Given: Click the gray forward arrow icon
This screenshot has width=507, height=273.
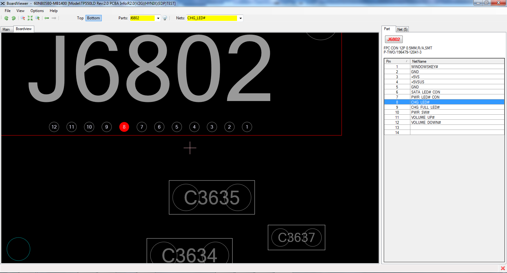Looking at the screenshot, I should pyautogui.click(x=54, y=18).
